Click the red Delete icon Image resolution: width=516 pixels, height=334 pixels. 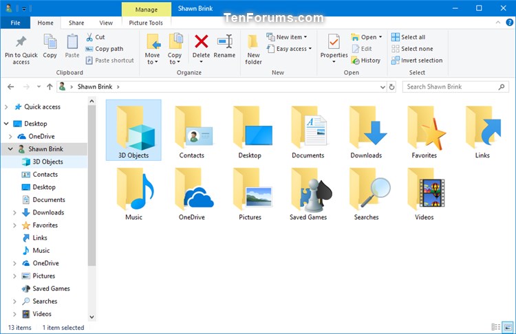tap(201, 41)
